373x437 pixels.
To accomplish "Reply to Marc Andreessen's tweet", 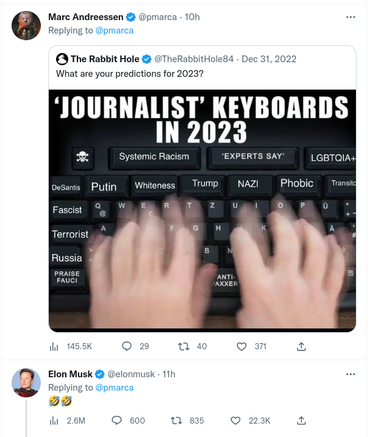I will pyautogui.click(x=127, y=346).
